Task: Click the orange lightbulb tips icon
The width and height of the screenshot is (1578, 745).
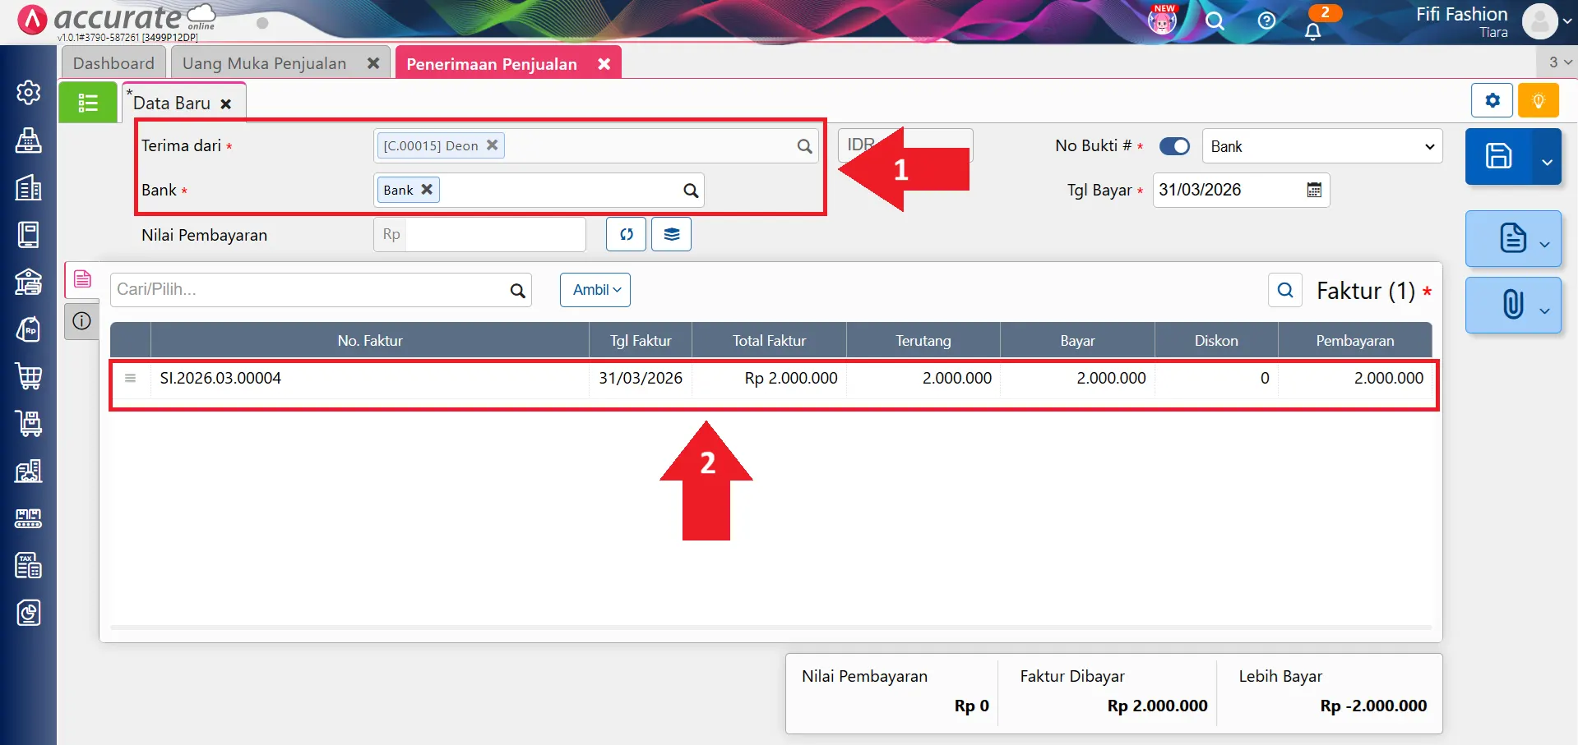Action: (1538, 101)
